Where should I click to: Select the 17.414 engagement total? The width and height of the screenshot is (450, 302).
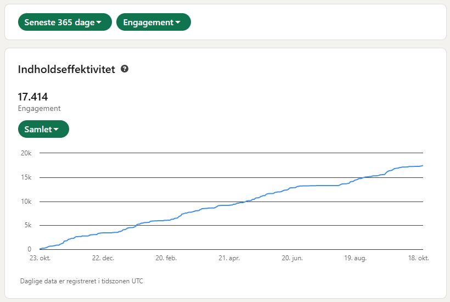tap(33, 97)
